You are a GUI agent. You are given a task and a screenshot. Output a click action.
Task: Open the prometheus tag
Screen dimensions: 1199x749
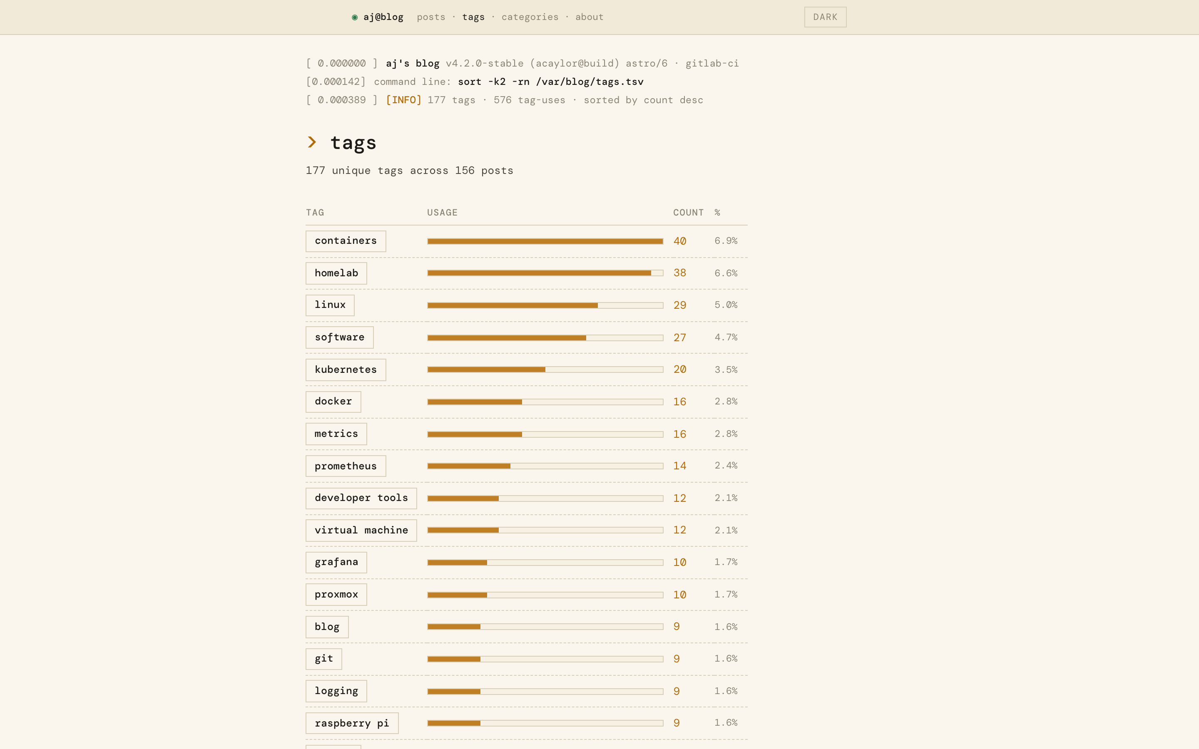click(345, 466)
